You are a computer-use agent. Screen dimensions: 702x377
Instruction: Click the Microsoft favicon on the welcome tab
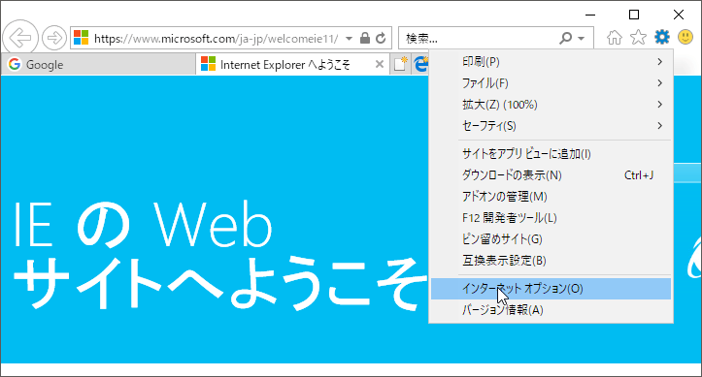(208, 64)
